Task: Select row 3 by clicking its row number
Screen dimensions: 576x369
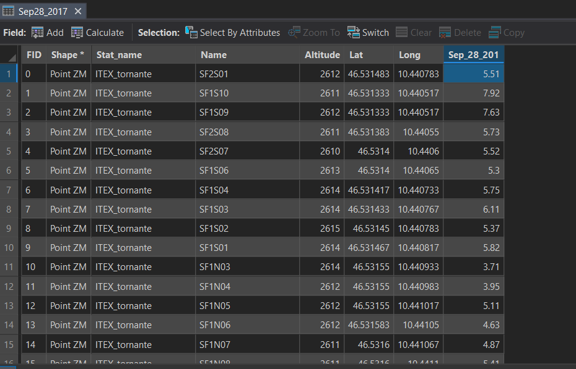Action: [x=8, y=112]
